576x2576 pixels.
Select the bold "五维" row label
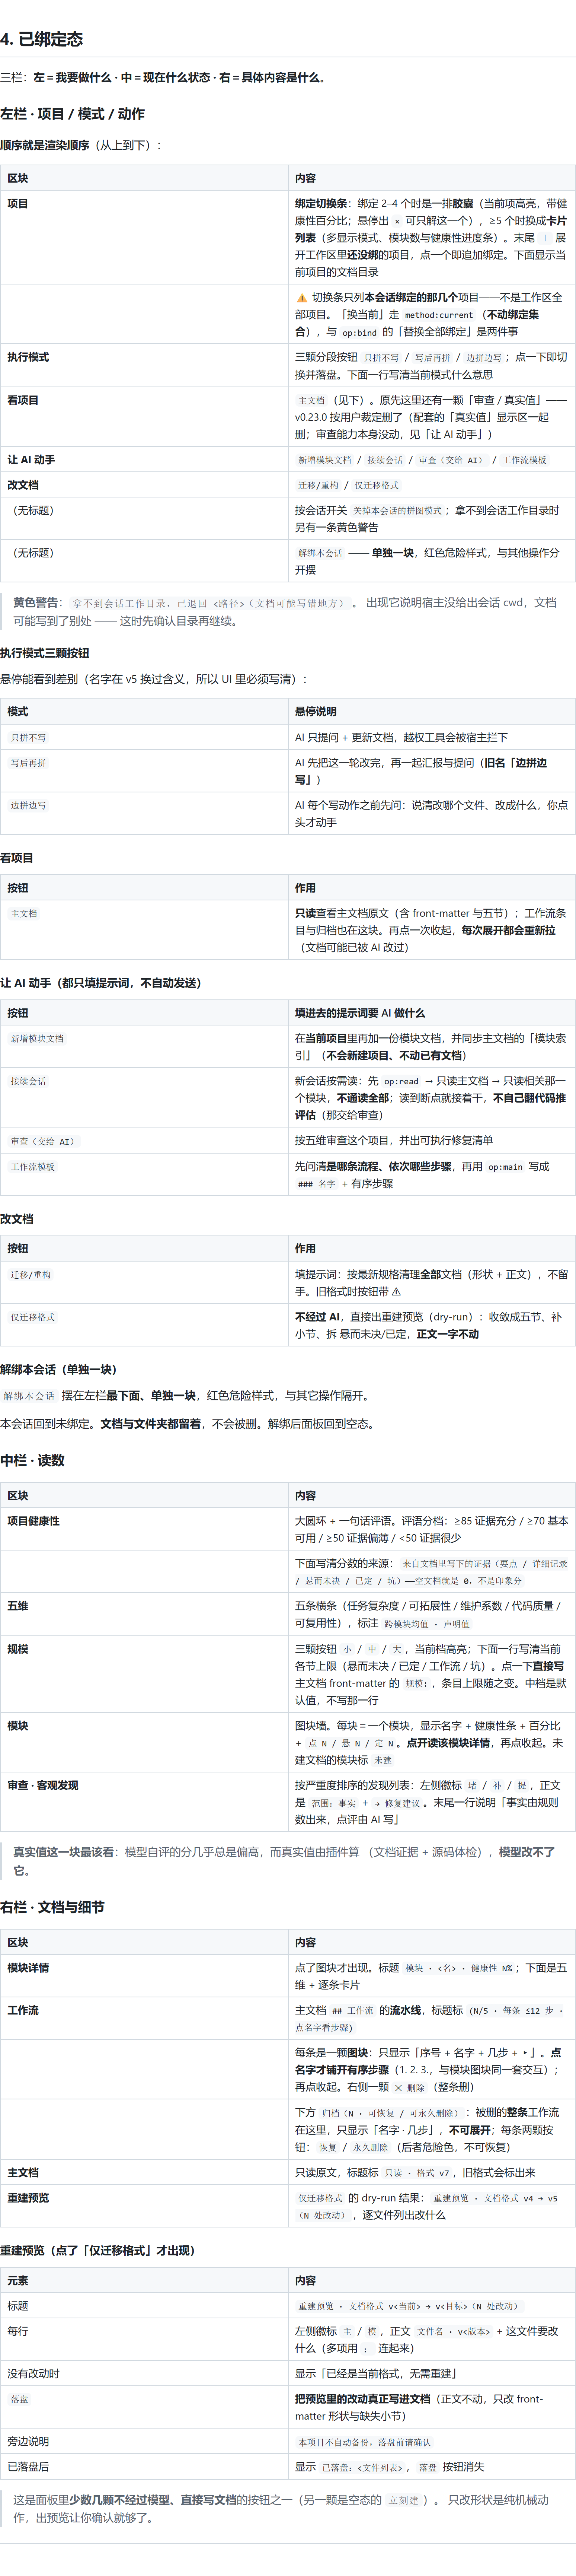(x=18, y=1606)
